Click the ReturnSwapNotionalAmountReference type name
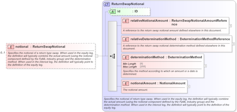 coord(199,23)
